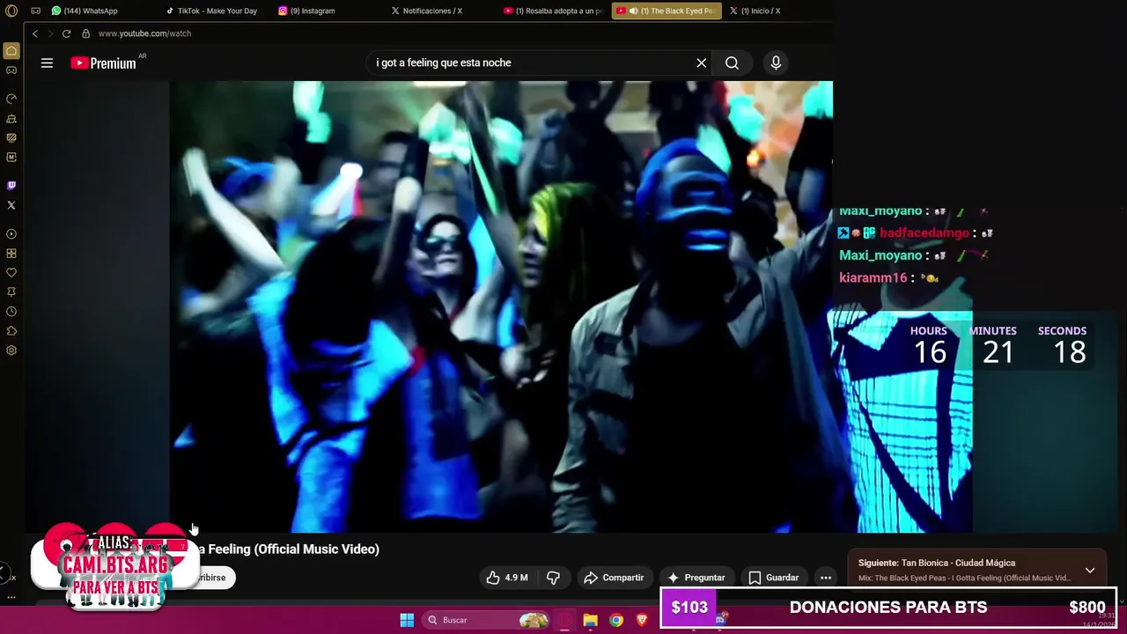Open the Windows Start menu

pyautogui.click(x=407, y=620)
